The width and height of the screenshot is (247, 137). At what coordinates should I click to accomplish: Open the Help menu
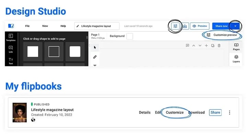click(x=63, y=26)
